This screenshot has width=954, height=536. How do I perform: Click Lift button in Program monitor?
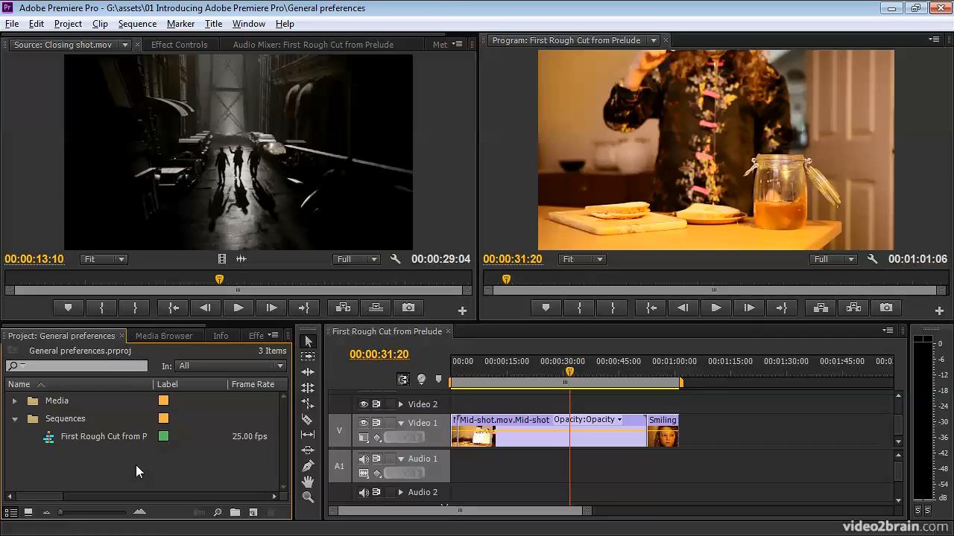coord(821,307)
